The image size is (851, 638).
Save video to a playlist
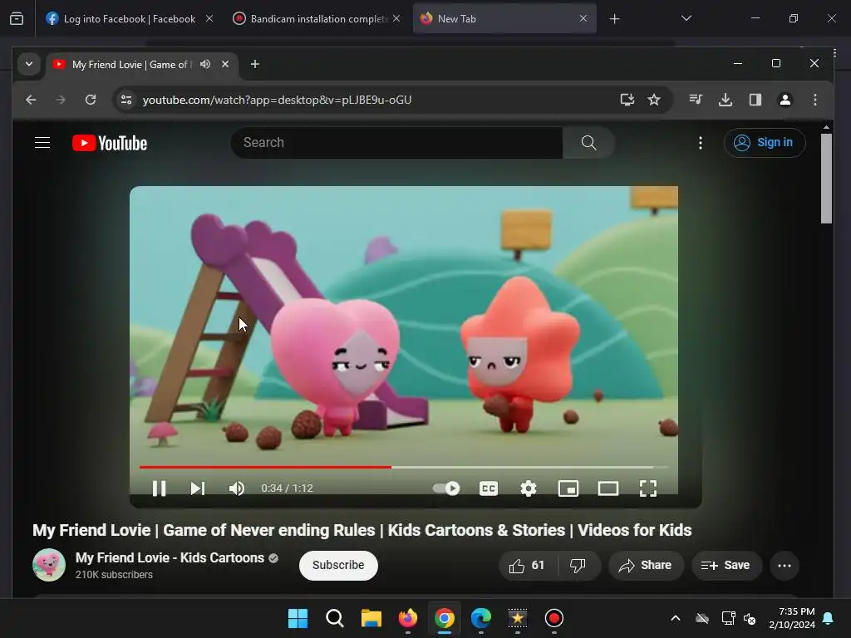point(726,565)
